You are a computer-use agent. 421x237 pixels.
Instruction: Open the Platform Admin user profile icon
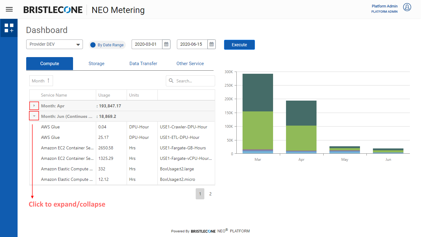coord(407,7)
